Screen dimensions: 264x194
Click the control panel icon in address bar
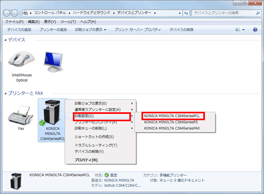pos(26,13)
